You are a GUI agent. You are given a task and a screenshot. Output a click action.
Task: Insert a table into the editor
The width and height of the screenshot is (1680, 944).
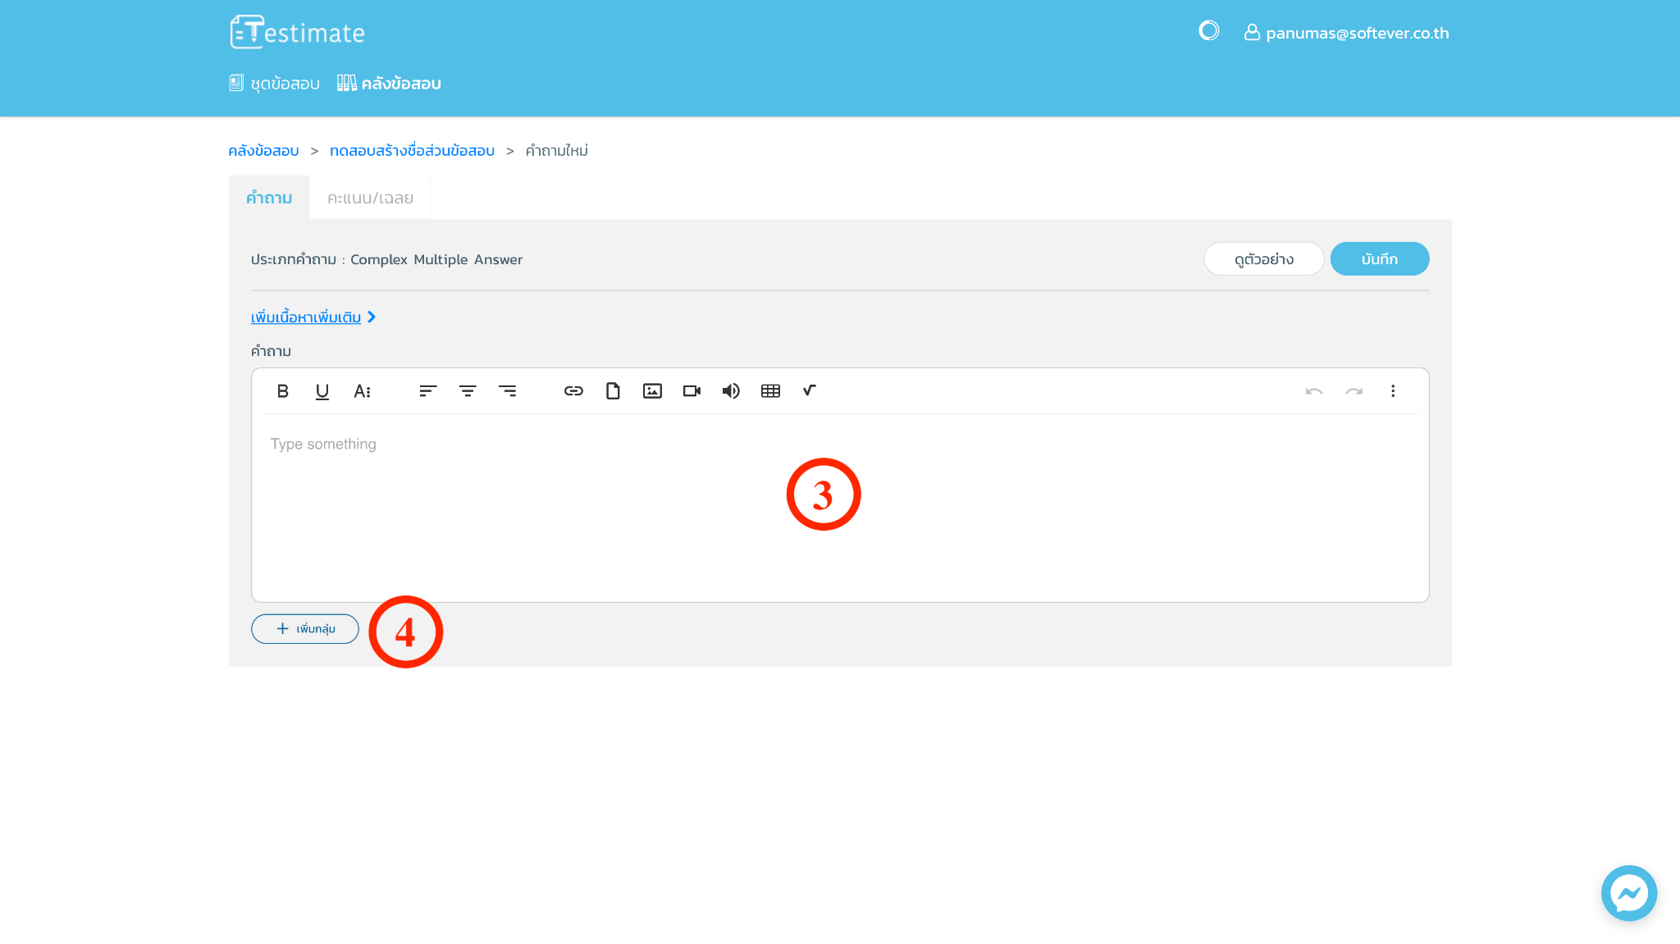[x=770, y=391]
